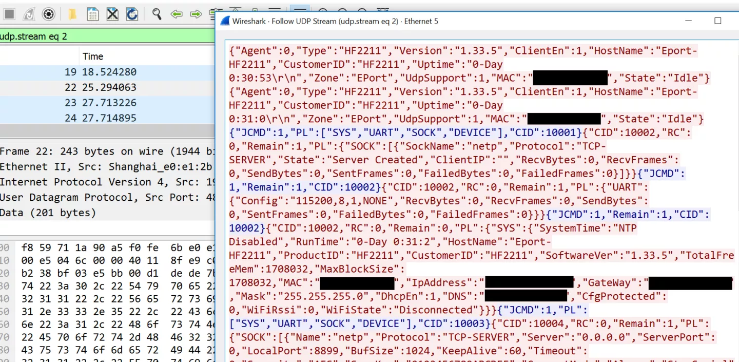Image resolution: width=739 pixels, height=362 pixels.
Task: Click hex bytes line starting f8 59 71
Action: tap(117, 247)
